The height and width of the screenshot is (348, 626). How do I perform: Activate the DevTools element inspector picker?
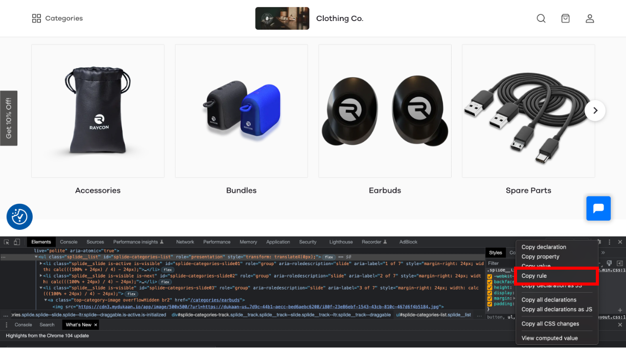click(7, 242)
